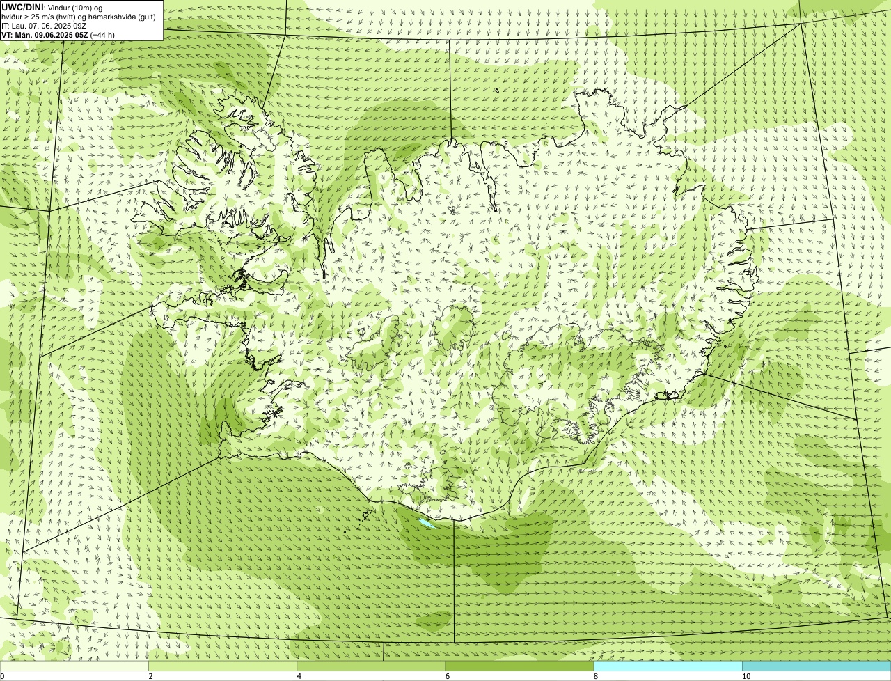
Task: Click the '8' tick label on the color scale
Action: 596,676
